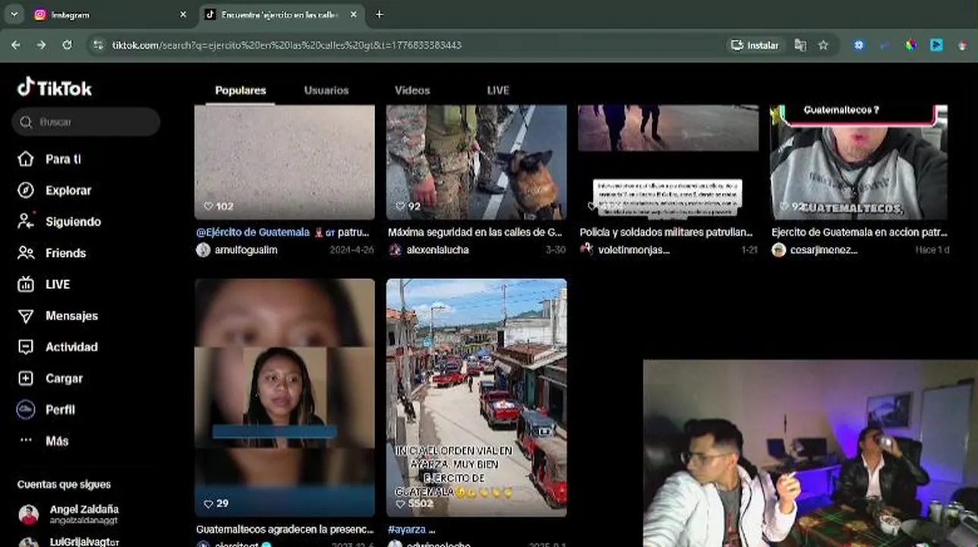The width and height of the screenshot is (978, 547).
Task: Click the blue play extension icon
Action: coord(937,45)
